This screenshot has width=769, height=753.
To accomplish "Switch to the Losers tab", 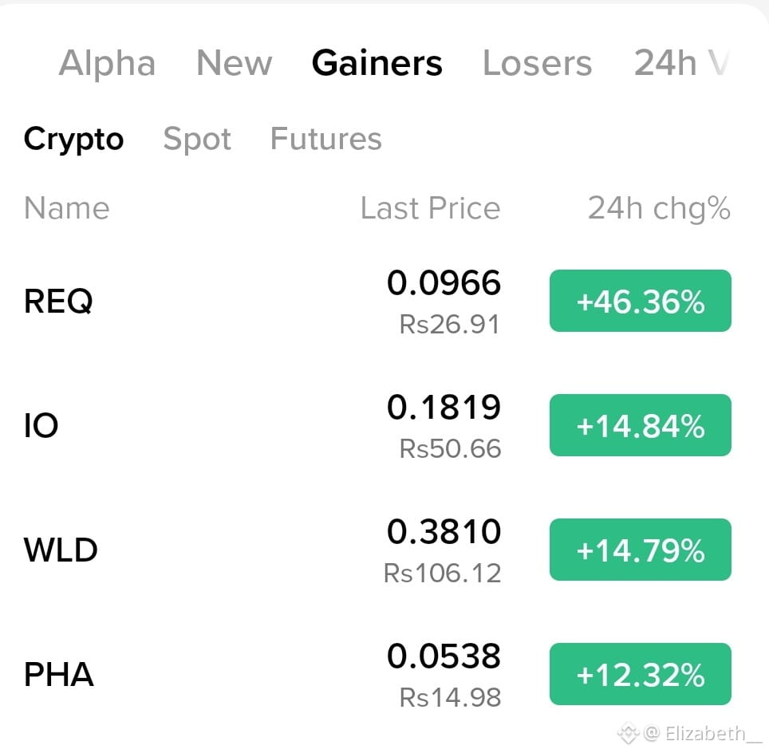I will 537,63.
